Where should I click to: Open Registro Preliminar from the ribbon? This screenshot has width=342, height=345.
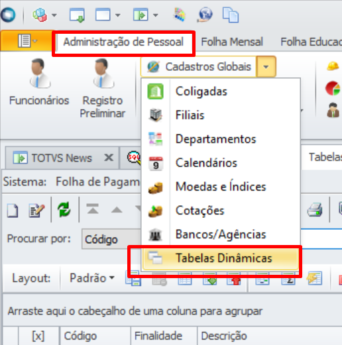tap(103, 88)
